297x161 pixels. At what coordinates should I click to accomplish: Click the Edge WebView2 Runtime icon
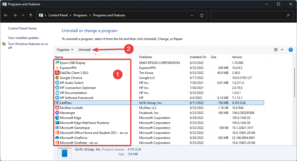coord(57,123)
